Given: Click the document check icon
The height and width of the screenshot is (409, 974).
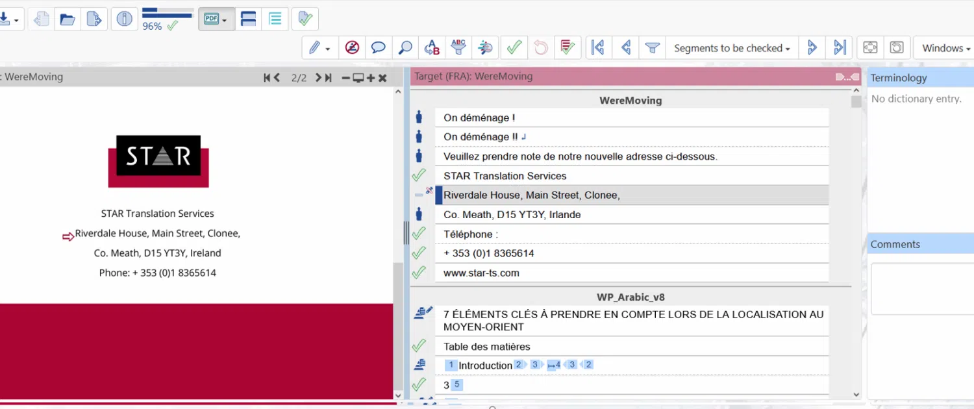Looking at the screenshot, I should pos(305,19).
